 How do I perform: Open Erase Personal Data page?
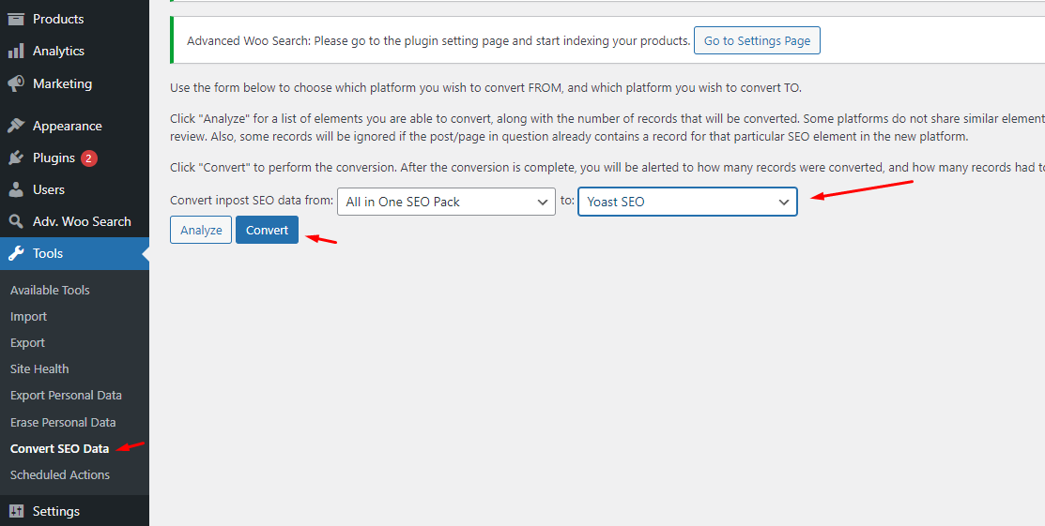pyautogui.click(x=63, y=422)
